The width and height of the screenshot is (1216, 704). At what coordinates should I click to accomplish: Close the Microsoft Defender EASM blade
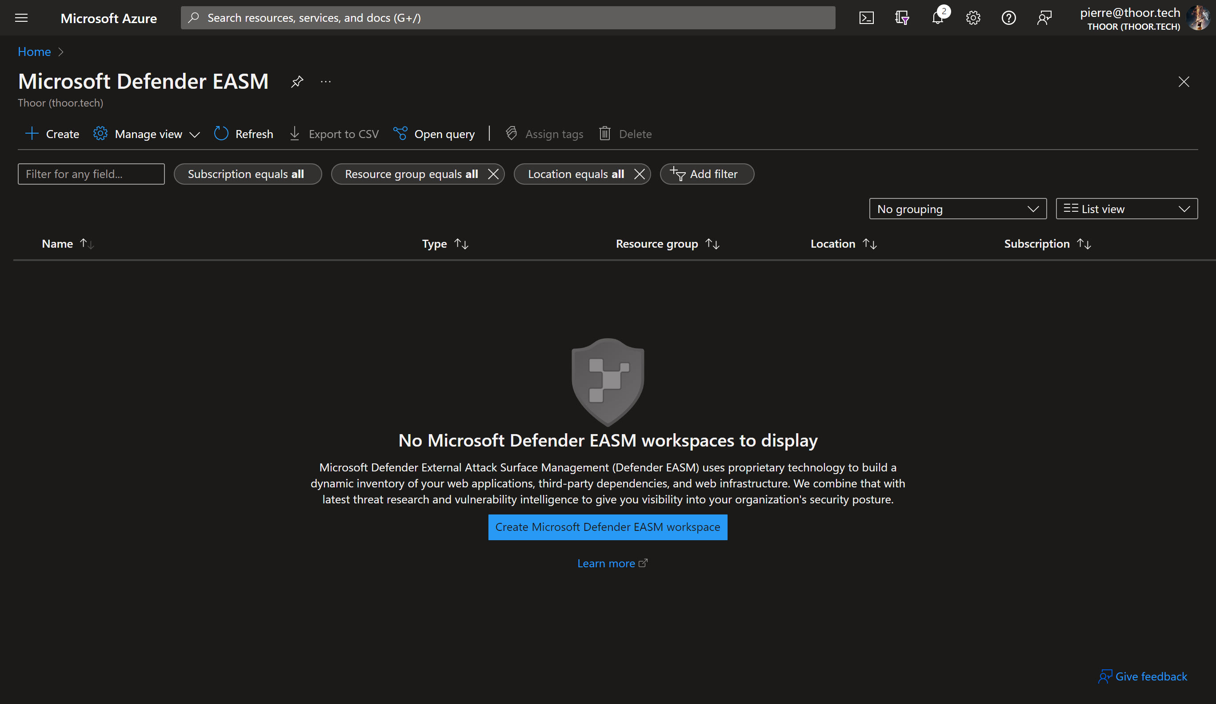click(x=1184, y=81)
